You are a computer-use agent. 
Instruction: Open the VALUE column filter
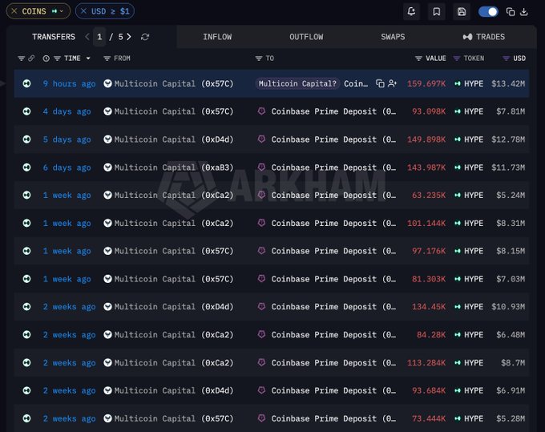[x=418, y=58]
